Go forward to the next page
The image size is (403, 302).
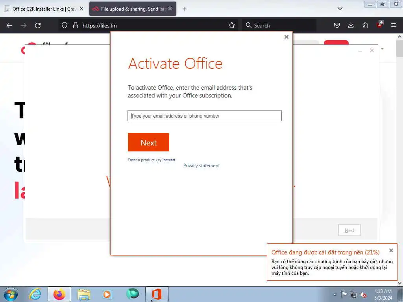pyautogui.click(x=23, y=26)
